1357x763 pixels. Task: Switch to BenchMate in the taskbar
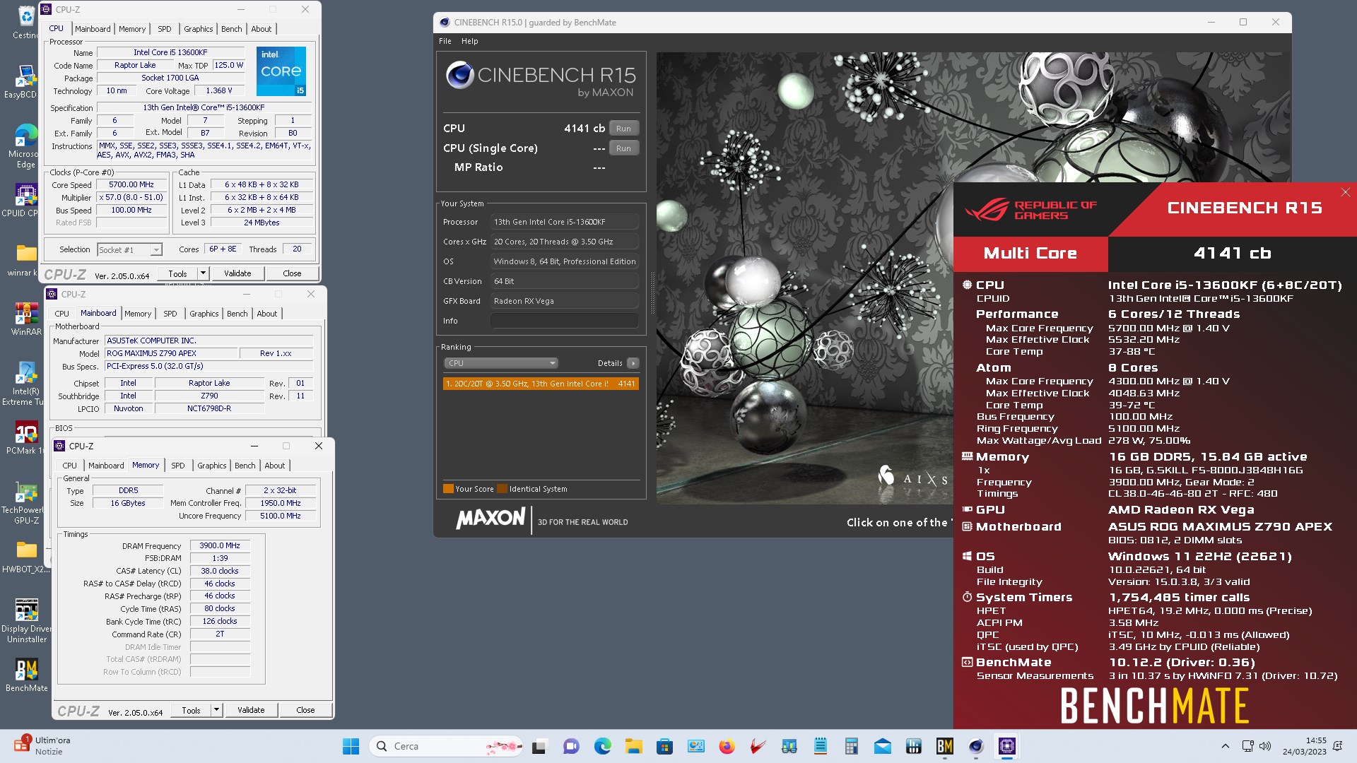pos(944,746)
